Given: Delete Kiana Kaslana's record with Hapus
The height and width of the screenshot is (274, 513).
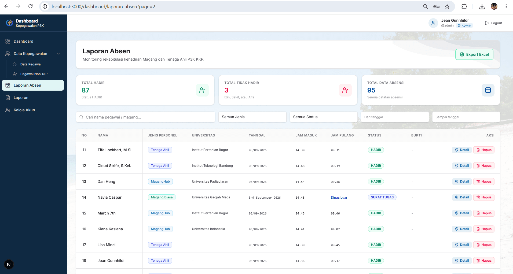Looking at the screenshot, I should tap(484, 229).
